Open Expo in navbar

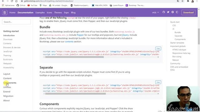click(66, 12)
